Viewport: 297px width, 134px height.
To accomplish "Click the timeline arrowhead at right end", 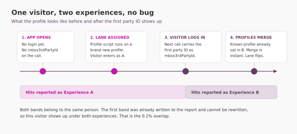I will coord(275,71).
